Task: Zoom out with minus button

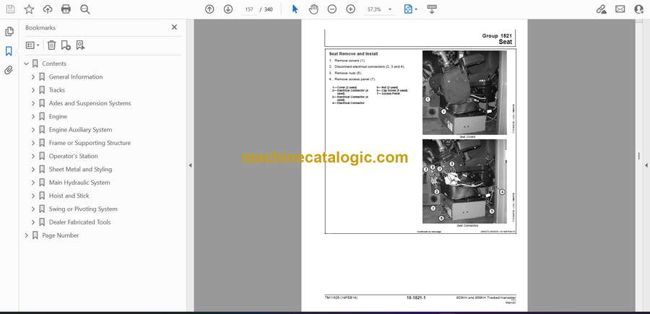Action: (x=332, y=9)
